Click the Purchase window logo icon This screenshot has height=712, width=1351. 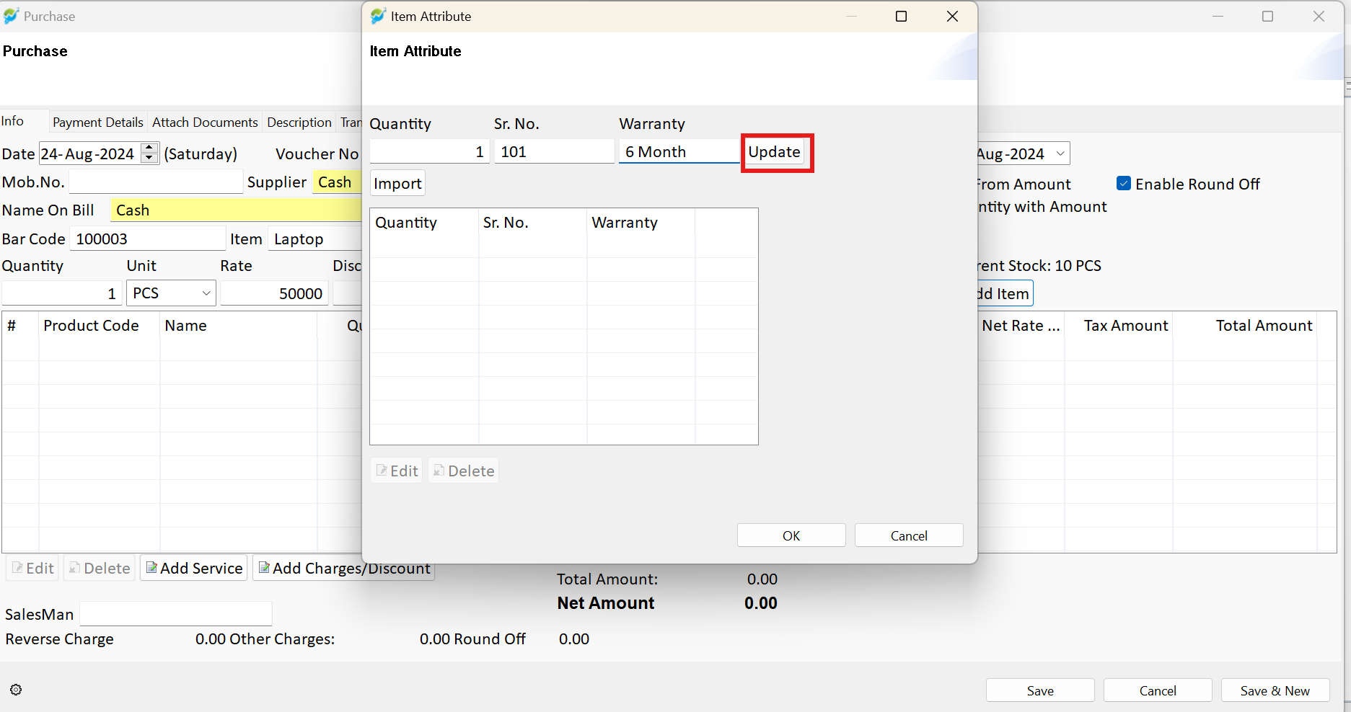(11, 16)
